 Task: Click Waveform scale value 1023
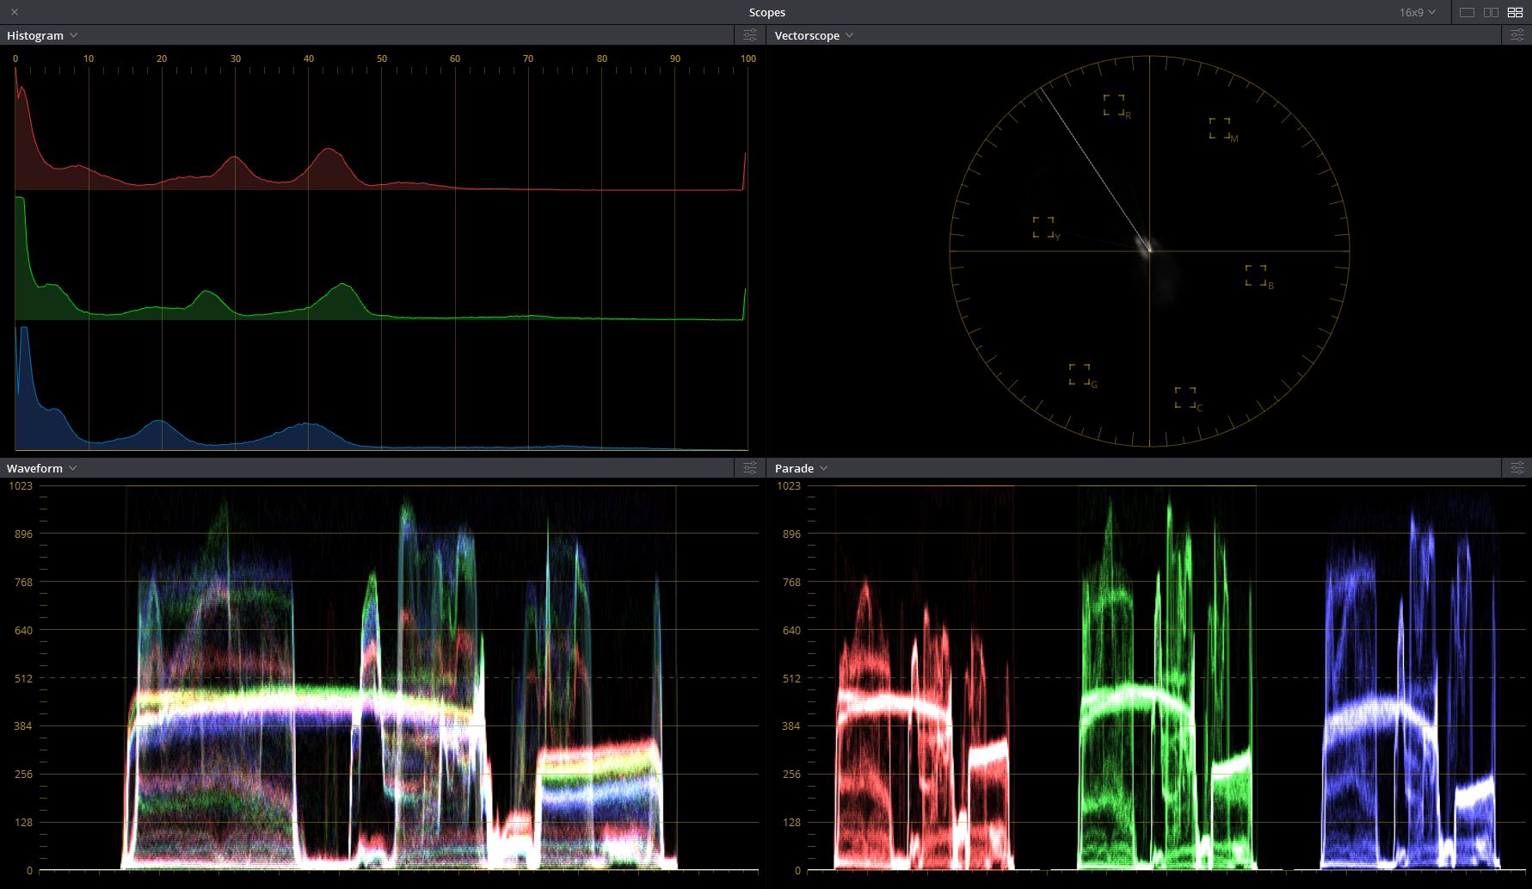point(20,486)
